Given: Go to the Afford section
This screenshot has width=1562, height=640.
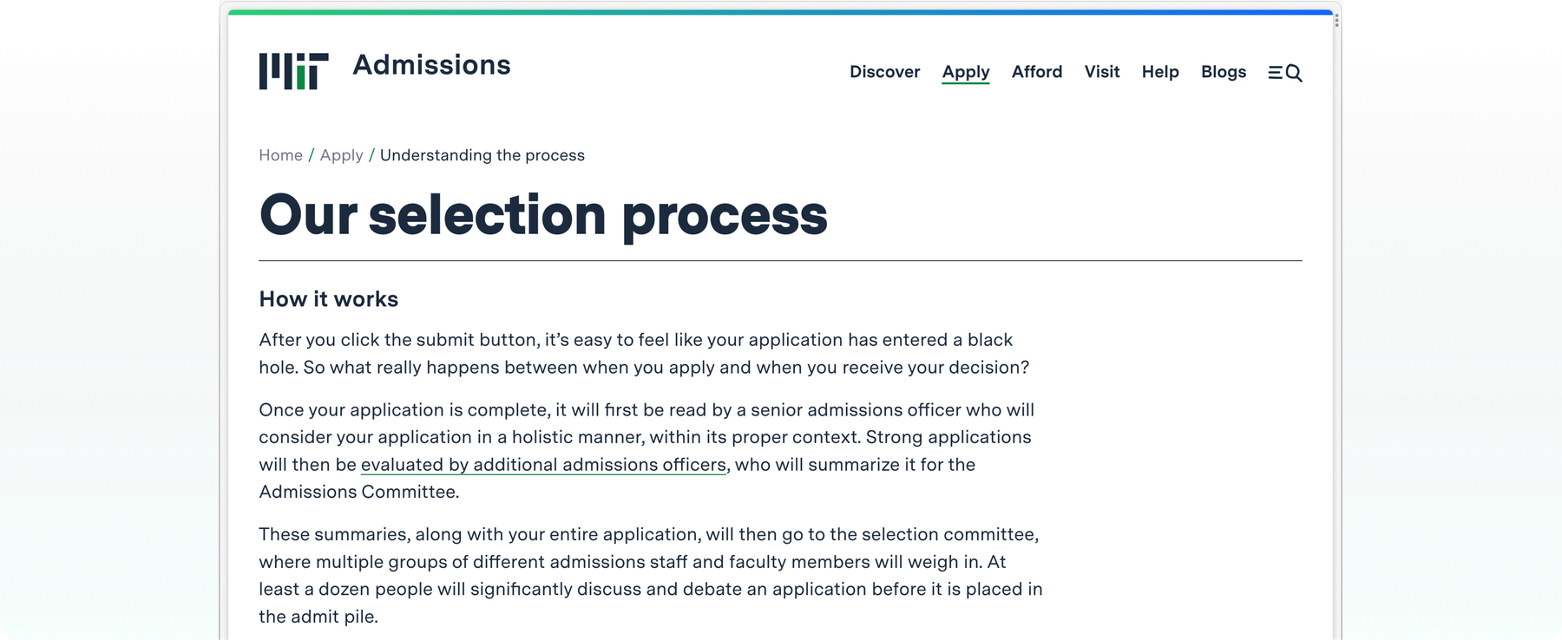Looking at the screenshot, I should coord(1036,72).
